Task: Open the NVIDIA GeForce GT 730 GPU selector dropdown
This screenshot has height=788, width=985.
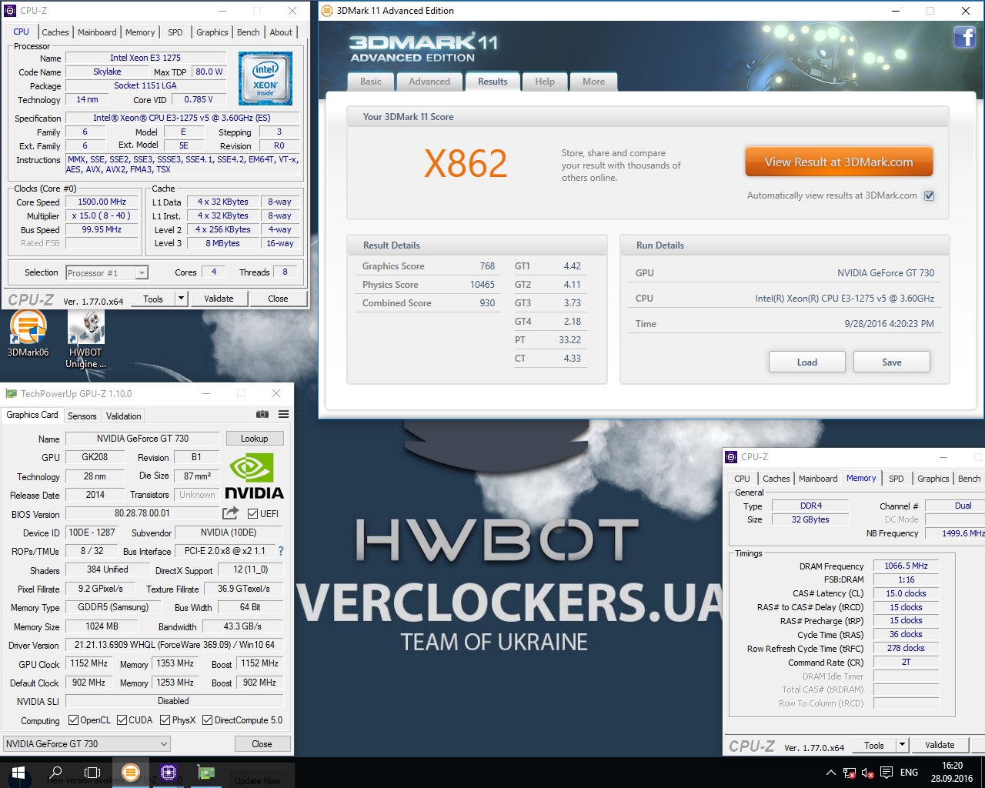Action: (x=87, y=744)
